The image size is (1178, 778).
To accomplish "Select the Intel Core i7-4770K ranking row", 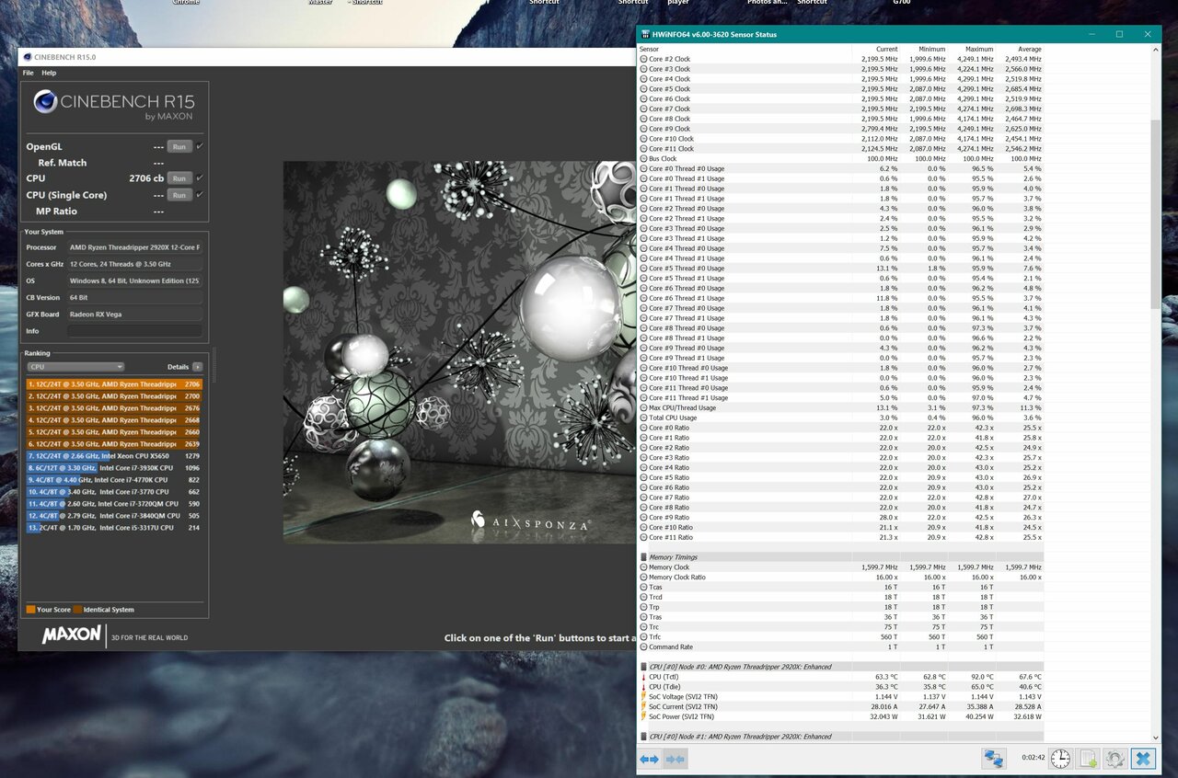I will 114,480.
